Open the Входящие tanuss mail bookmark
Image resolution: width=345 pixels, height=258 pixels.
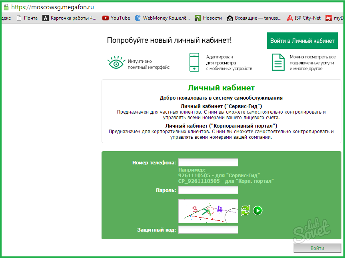pos(254,18)
